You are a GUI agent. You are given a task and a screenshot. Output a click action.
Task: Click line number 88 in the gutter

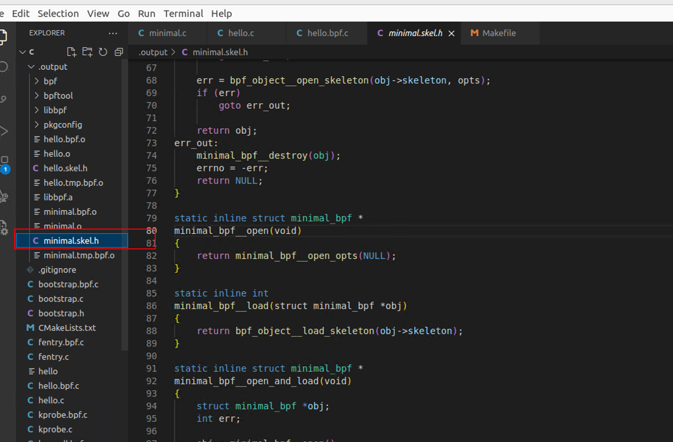[x=151, y=331]
